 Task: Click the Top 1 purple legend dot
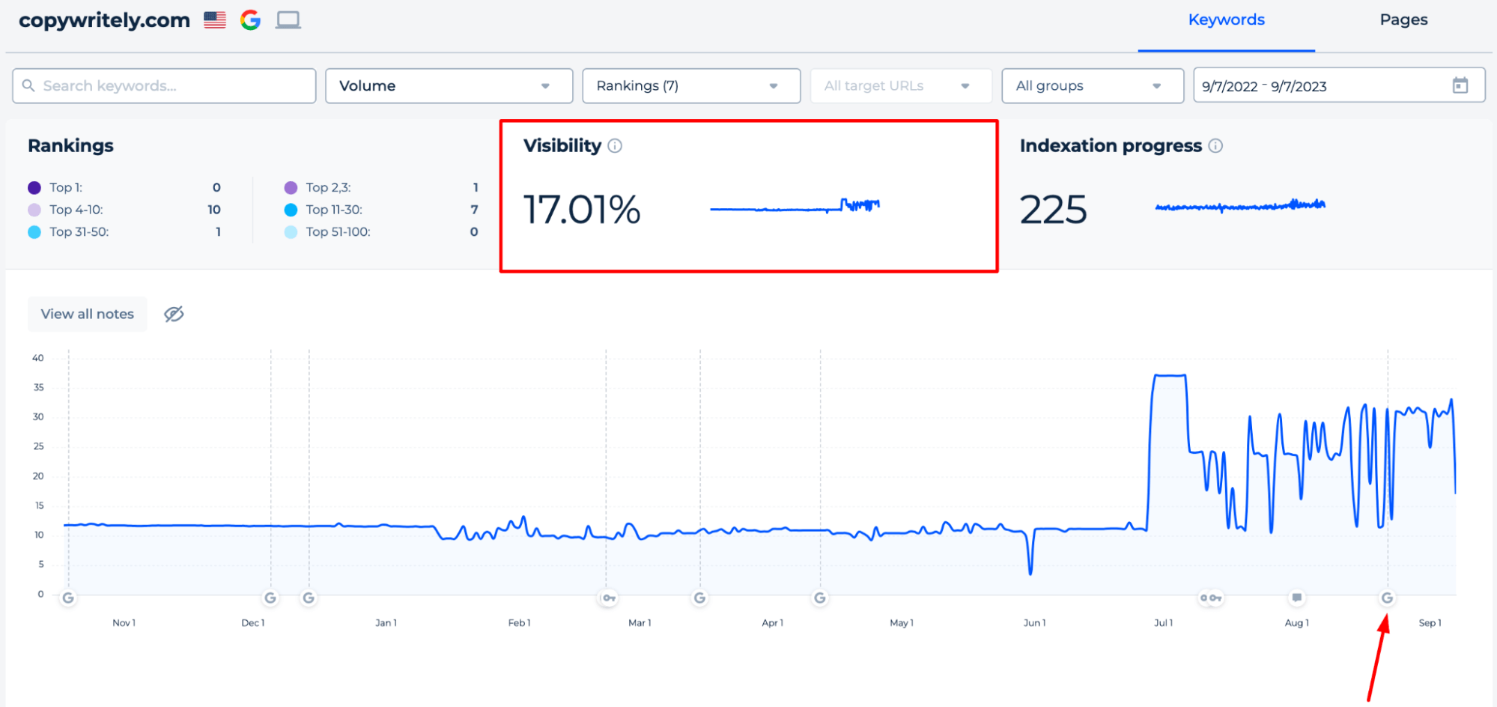[x=34, y=187]
